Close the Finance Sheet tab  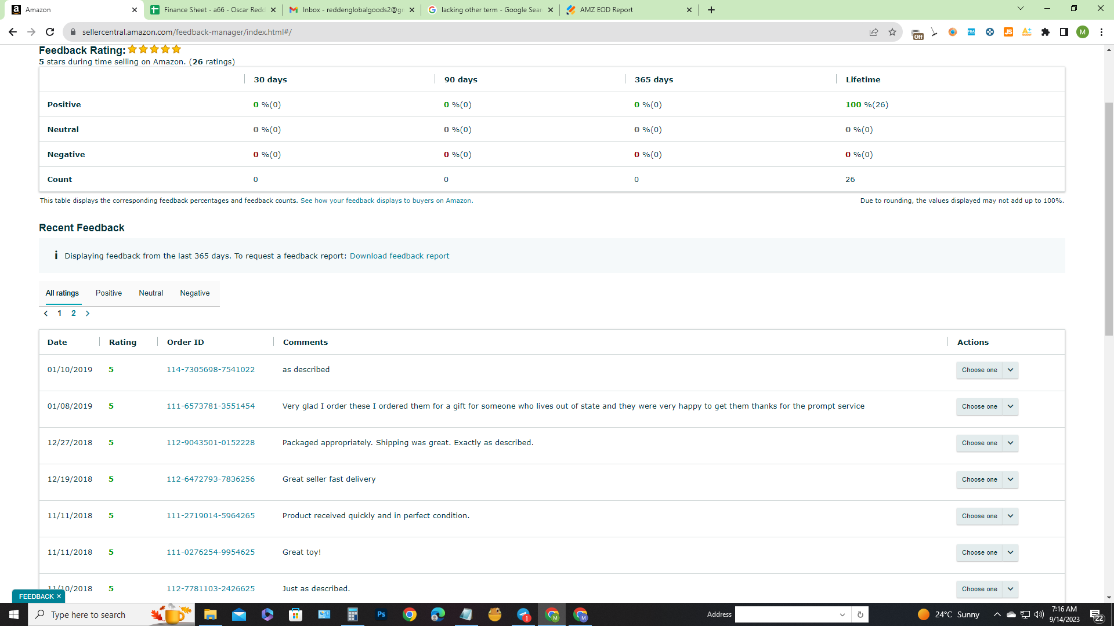(x=273, y=10)
